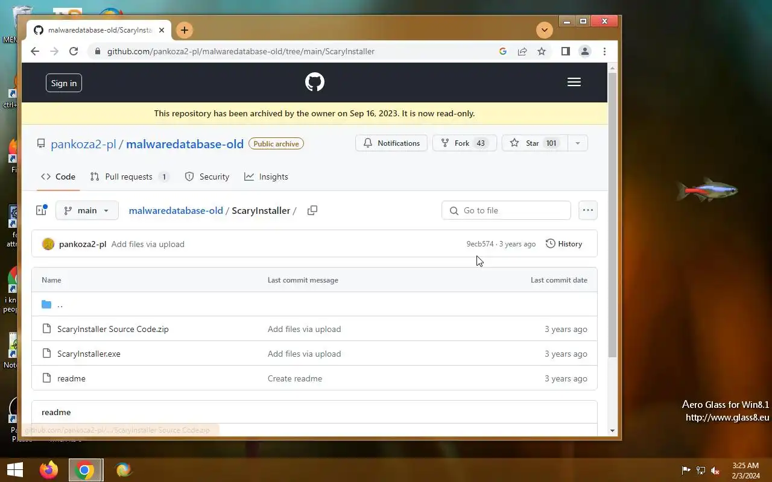The width and height of the screenshot is (772, 482).
Task: Click the Go to file search field
Action: click(x=506, y=210)
